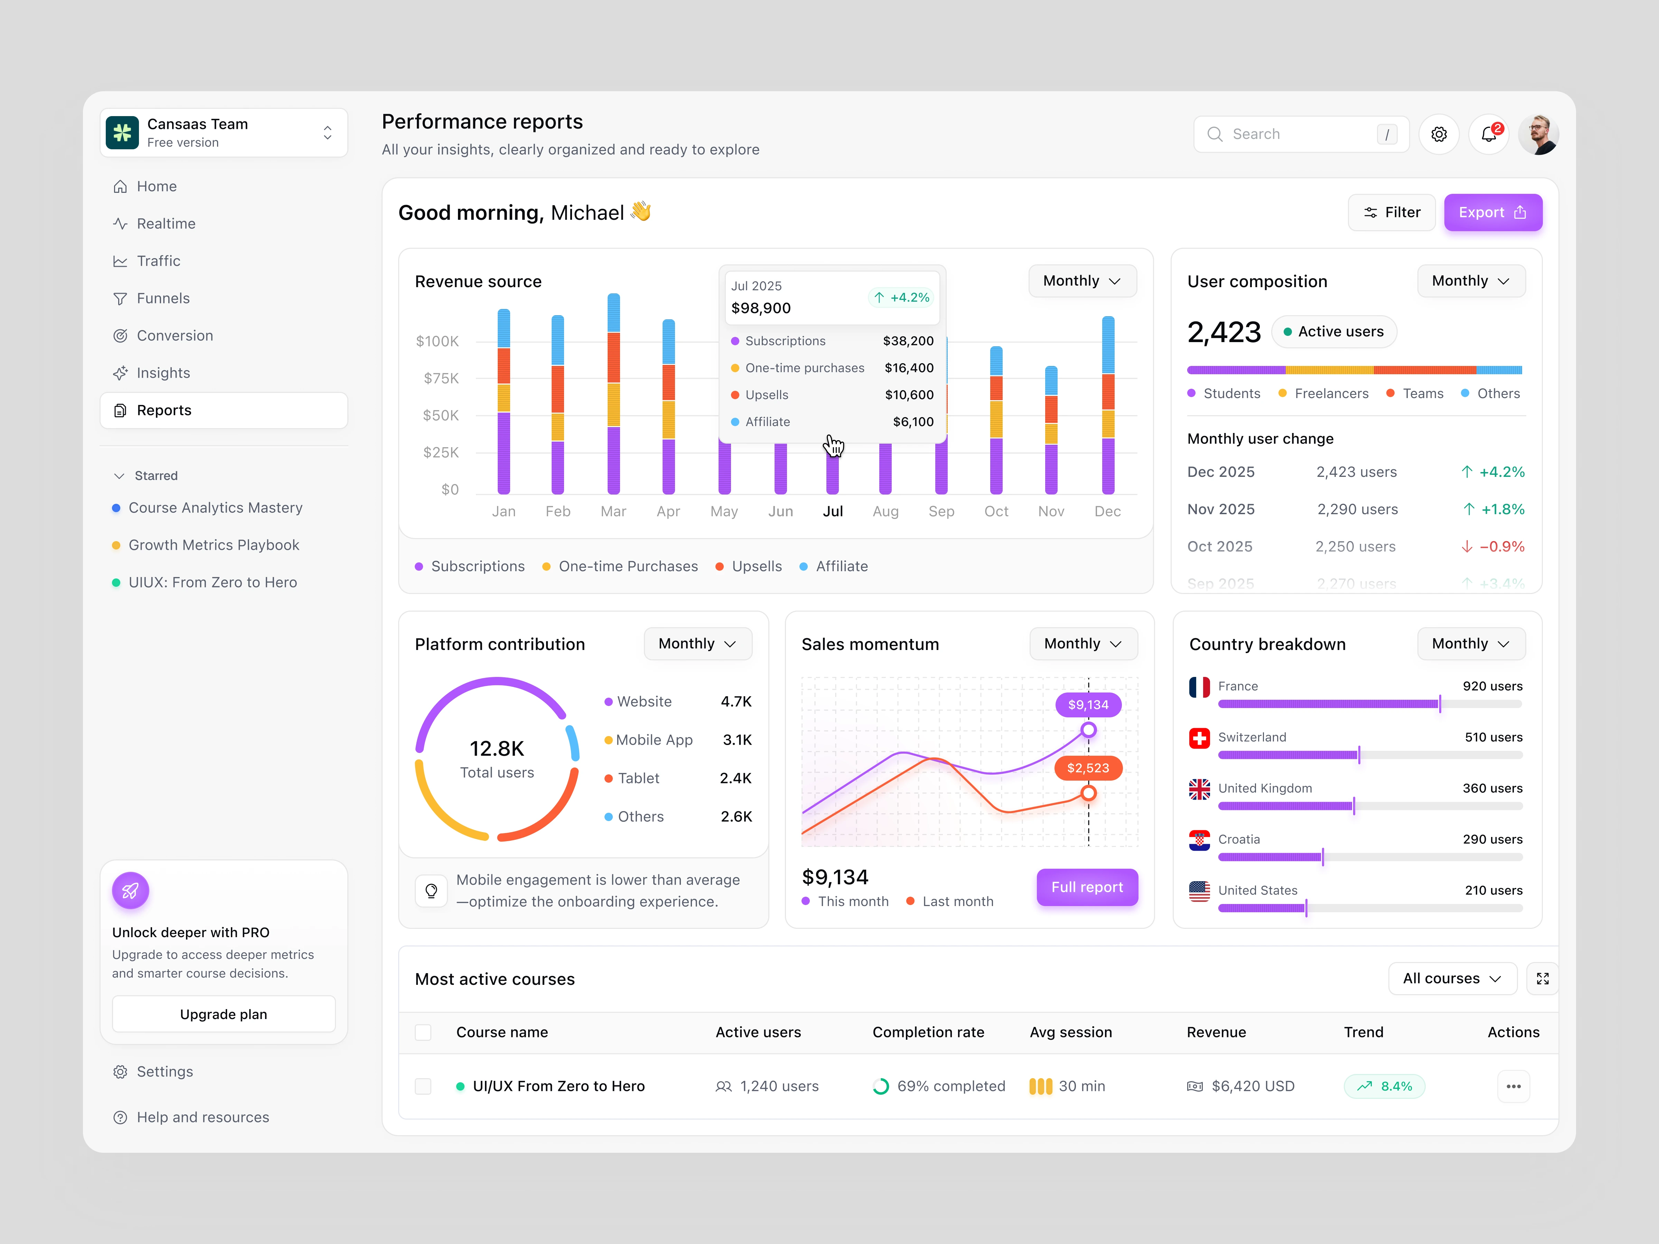
Task: Click the Cansaas Team logo icon
Action: pyautogui.click(x=122, y=133)
